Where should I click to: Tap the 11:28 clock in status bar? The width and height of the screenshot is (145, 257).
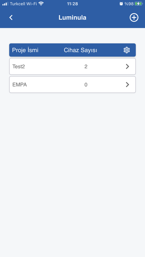pos(72,4)
